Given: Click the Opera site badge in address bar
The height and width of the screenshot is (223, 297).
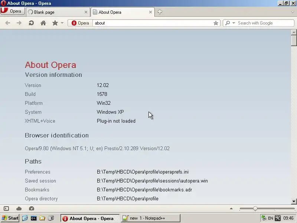Looking at the screenshot, I should 80,23.
